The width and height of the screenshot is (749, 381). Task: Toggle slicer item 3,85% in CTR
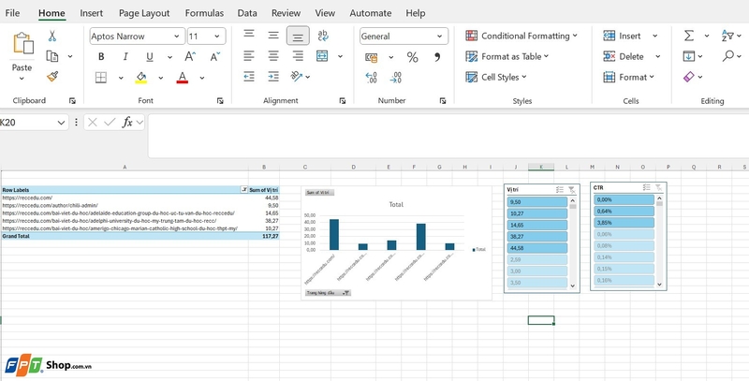tap(624, 223)
